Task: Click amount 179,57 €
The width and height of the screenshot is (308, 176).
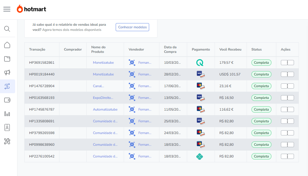Action: (x=226, y=63)
